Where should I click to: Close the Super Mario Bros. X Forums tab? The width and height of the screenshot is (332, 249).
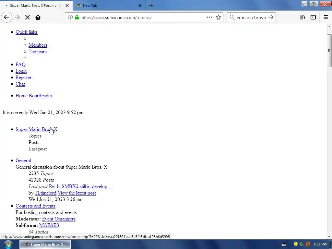[67, 6]
